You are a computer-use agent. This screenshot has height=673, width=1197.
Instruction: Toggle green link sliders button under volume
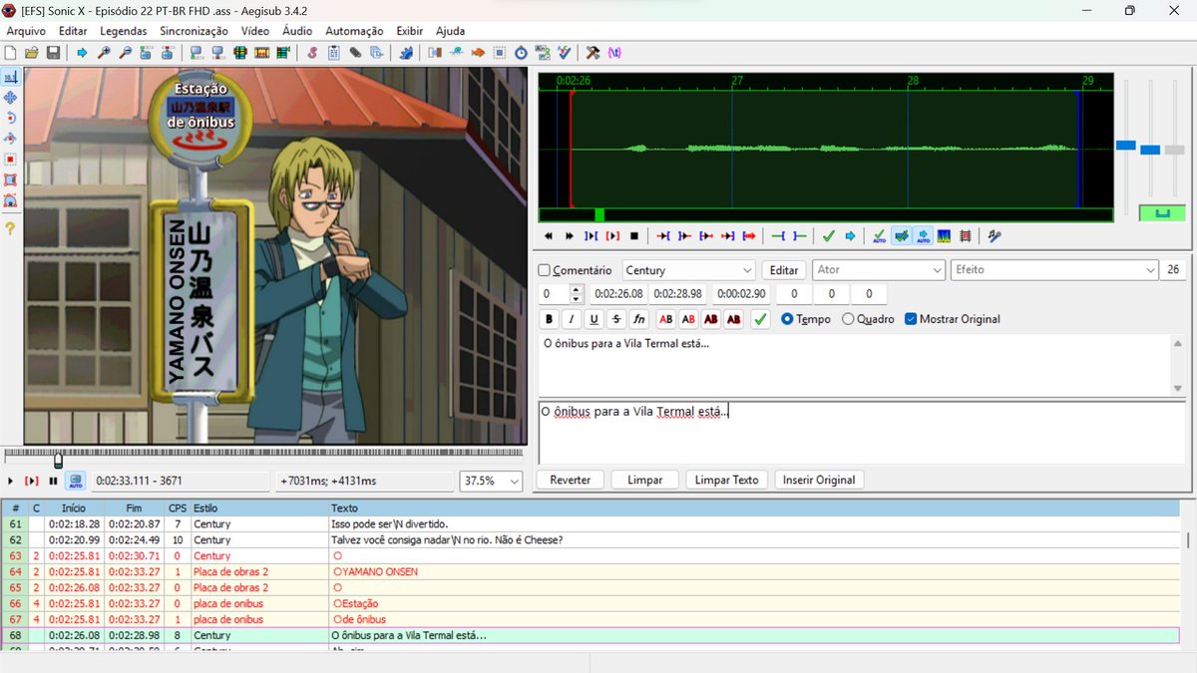pos(1162,212)
